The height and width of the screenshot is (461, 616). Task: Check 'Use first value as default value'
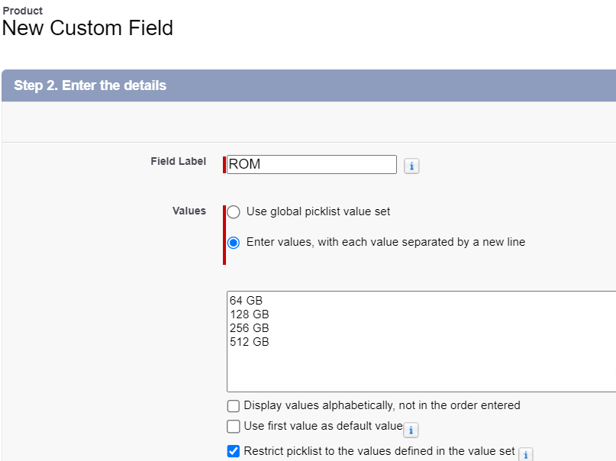click(234, 427)
